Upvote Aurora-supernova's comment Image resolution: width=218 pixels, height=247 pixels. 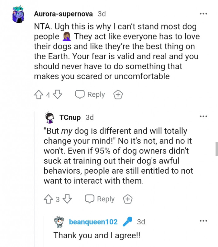coord(39,94)
